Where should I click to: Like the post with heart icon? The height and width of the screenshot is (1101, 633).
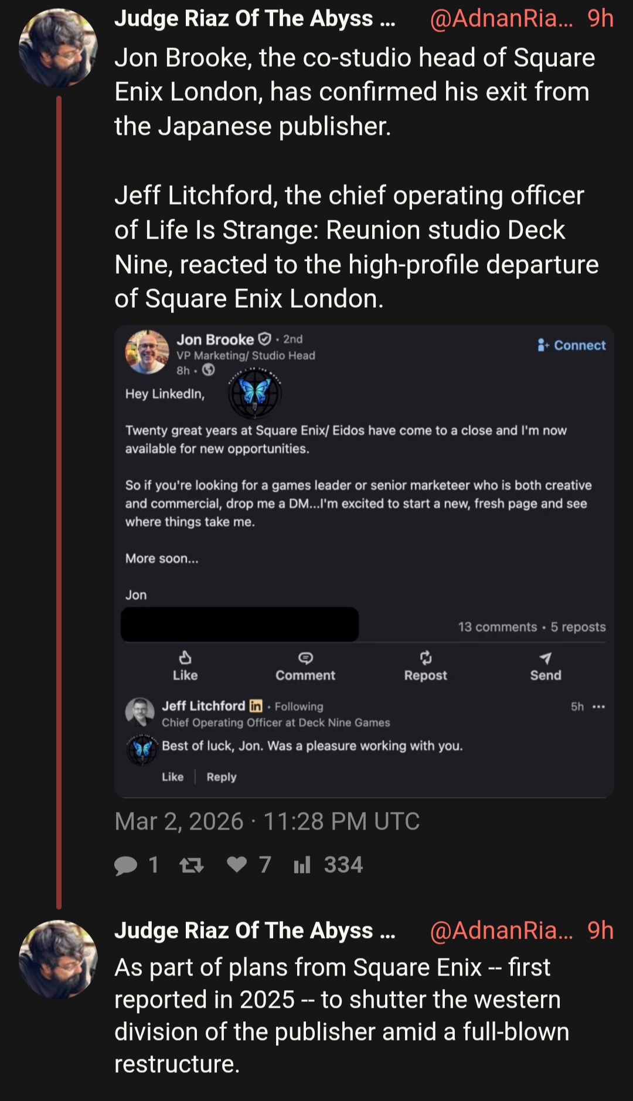(x=237, y=865)
